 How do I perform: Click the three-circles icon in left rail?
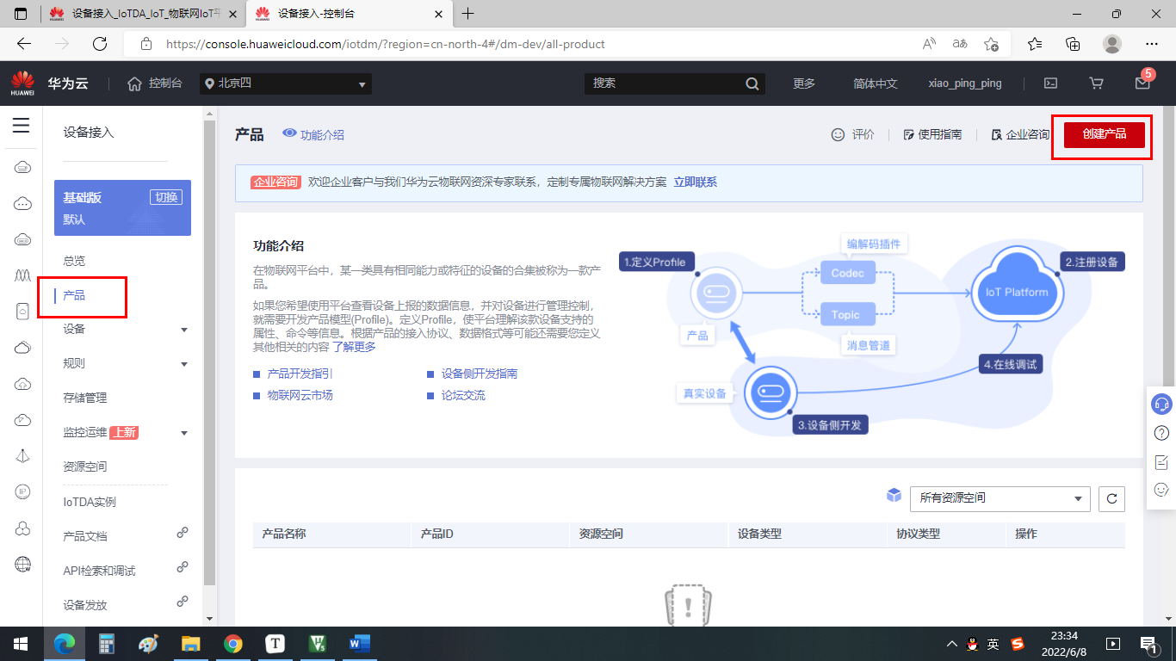[23, 528]
